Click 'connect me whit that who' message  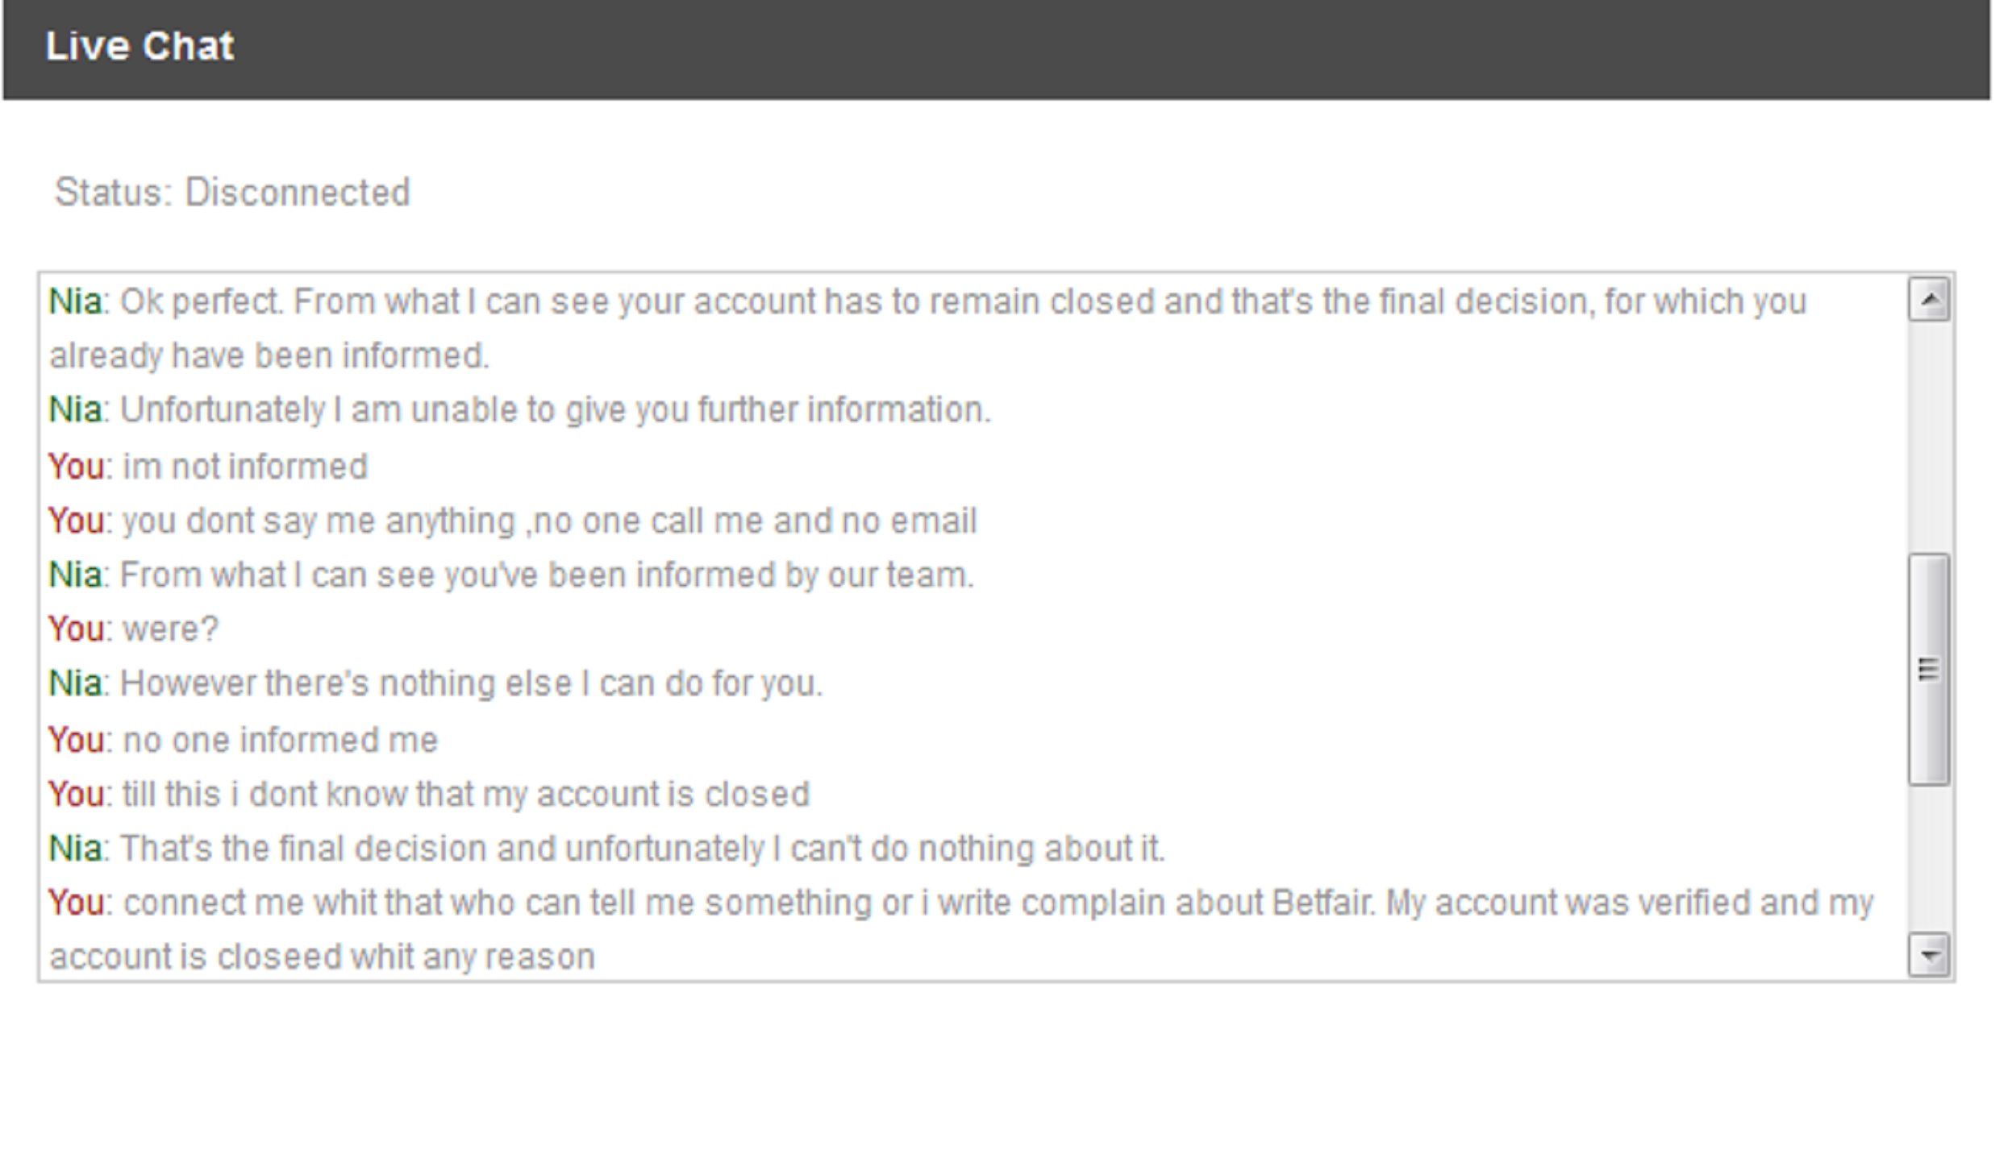961,903
